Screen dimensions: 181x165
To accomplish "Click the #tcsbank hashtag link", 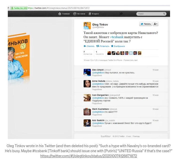I will 117,37.
